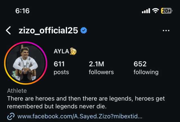
Task: Tap the 6:16 clock in status bar
Action: [x=22, y=11]
